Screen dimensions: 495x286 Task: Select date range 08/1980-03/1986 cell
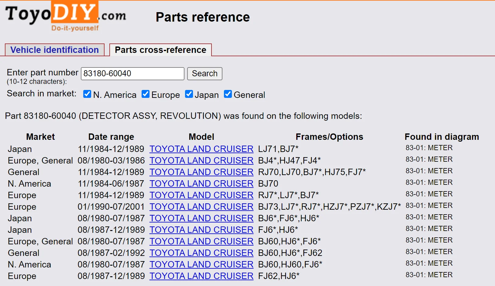click(x=111, y=160)
